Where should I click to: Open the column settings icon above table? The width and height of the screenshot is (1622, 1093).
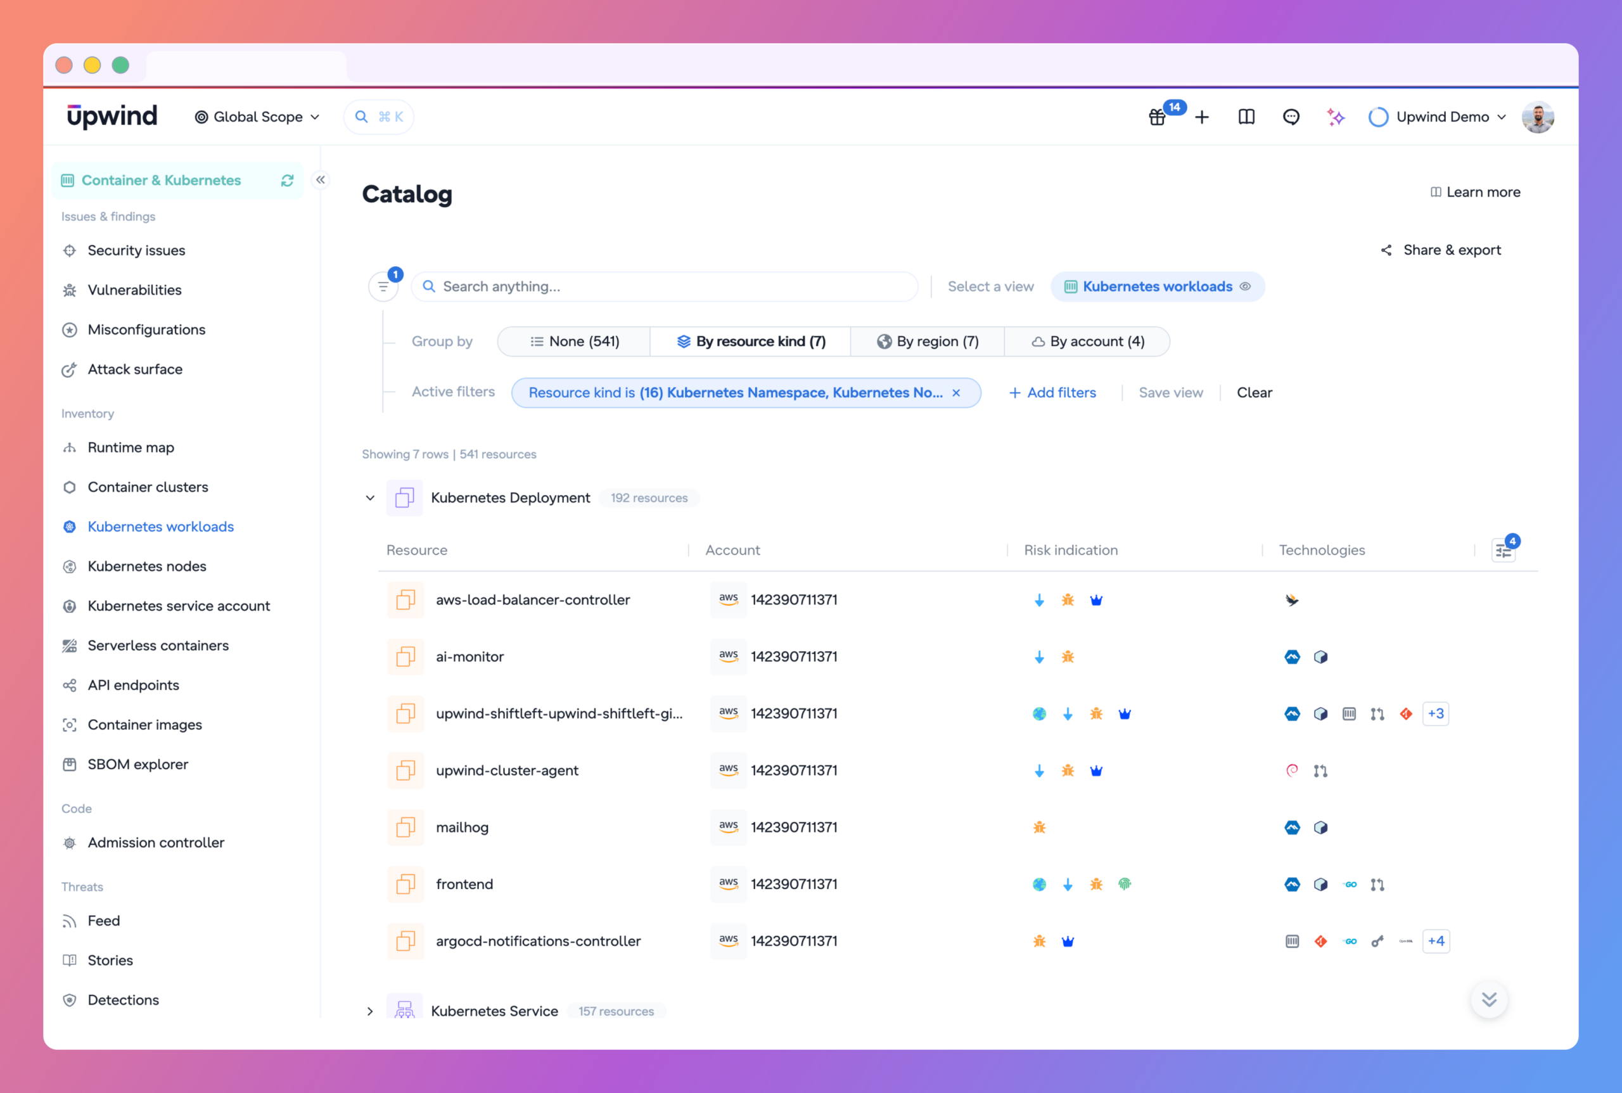click(x=1504, y=551)
